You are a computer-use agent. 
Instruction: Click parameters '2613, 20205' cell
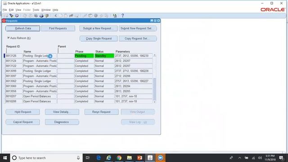(x=134, y=91)
